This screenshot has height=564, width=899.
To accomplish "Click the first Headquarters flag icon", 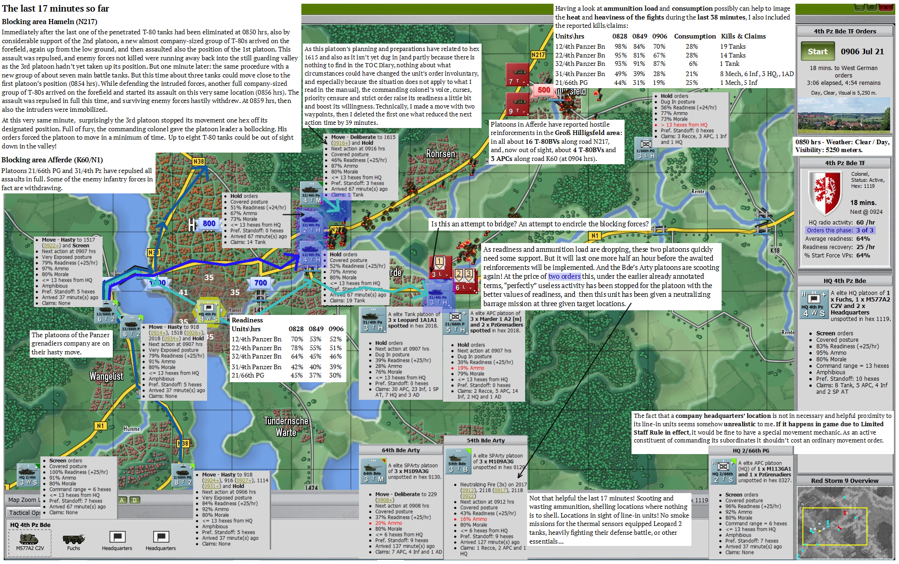I will click(117, 537).
